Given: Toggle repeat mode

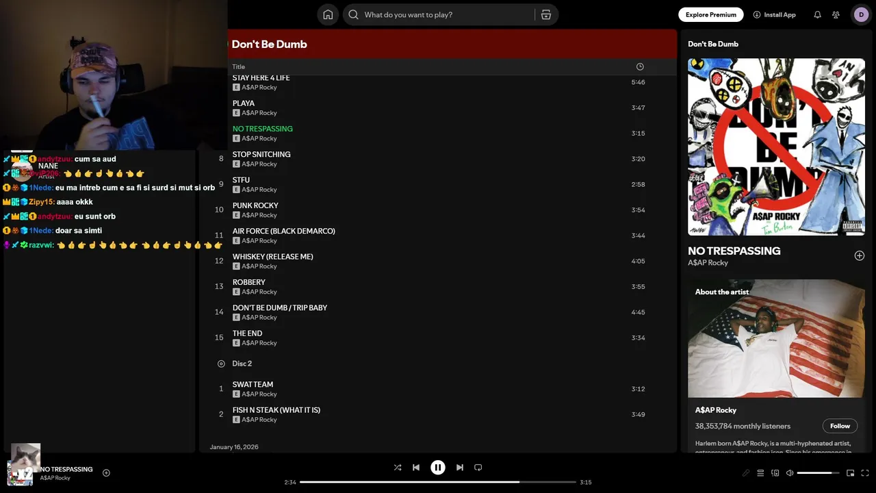Looking at the screenshot, I should [478, 468].
